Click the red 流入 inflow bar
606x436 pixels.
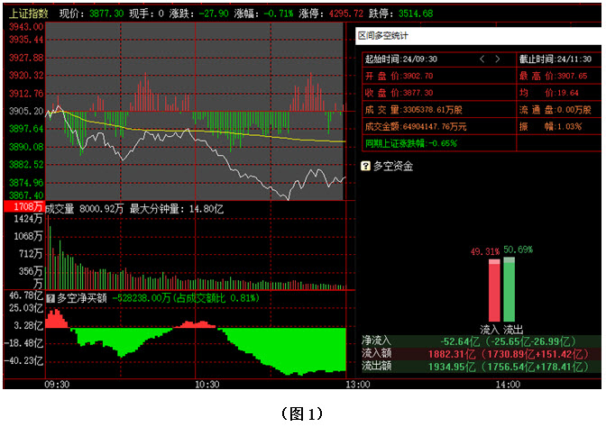[494, 290]
